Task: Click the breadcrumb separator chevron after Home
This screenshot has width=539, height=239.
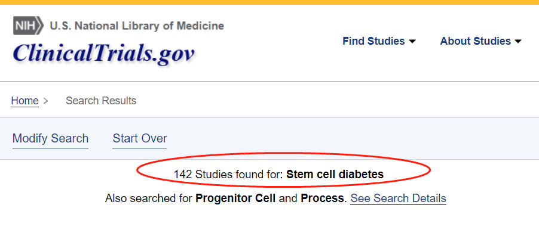Action: pyautogui.click(x=46, y=101)
